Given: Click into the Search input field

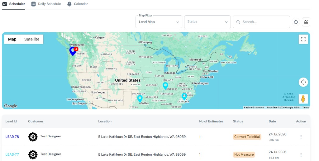Looking at the screenshot, I should point(261,22).
